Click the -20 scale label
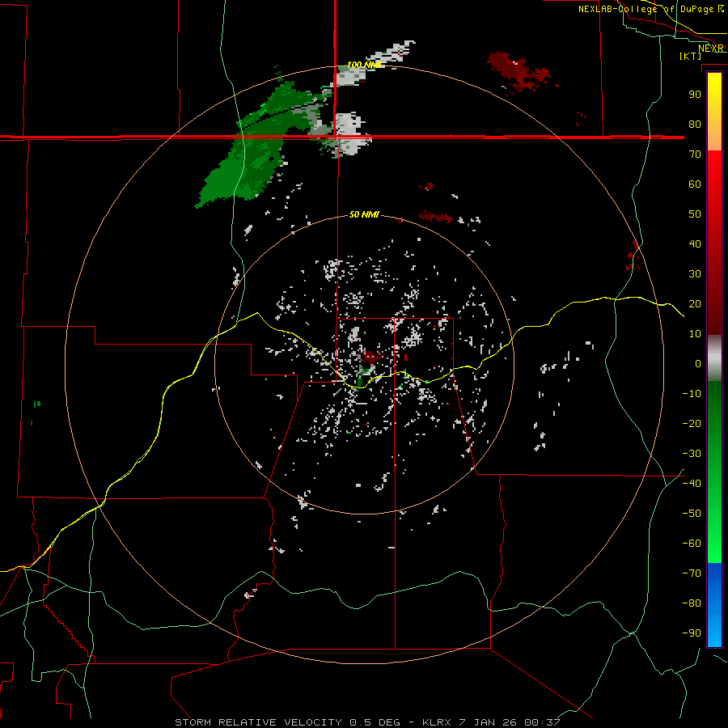This screenshot has height=728, width=728. (x=692, y=423)
